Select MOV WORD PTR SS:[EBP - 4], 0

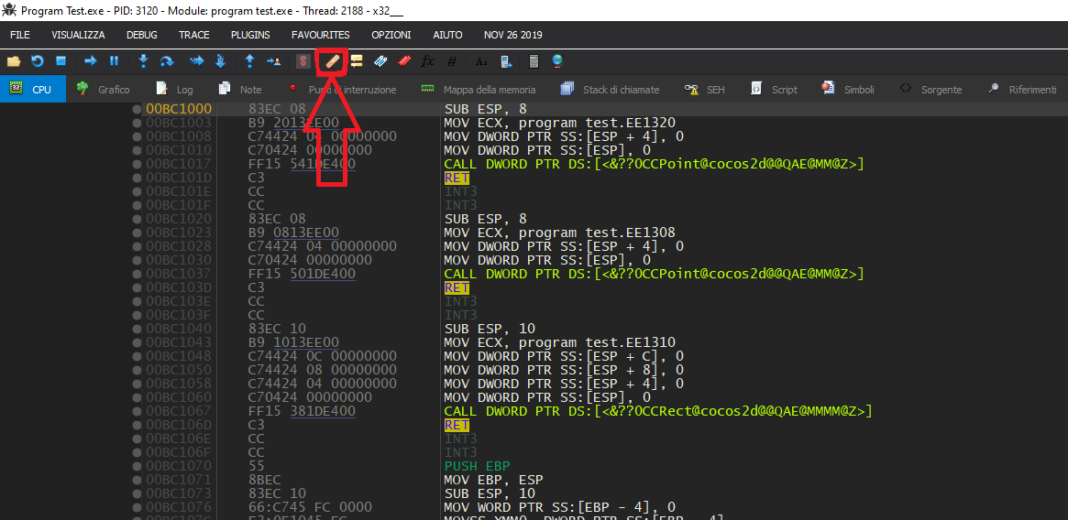point(560,507)
